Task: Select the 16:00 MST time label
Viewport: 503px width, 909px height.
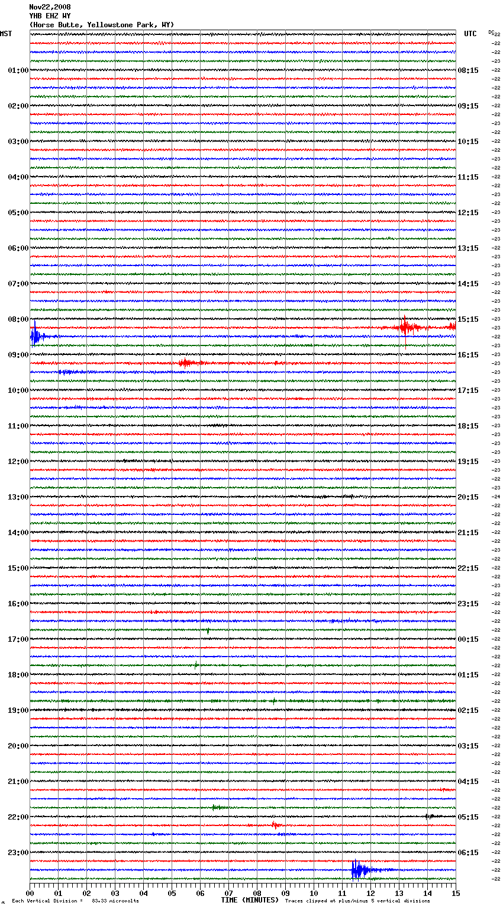Action: pyautogui.click(x=18, y=604)
